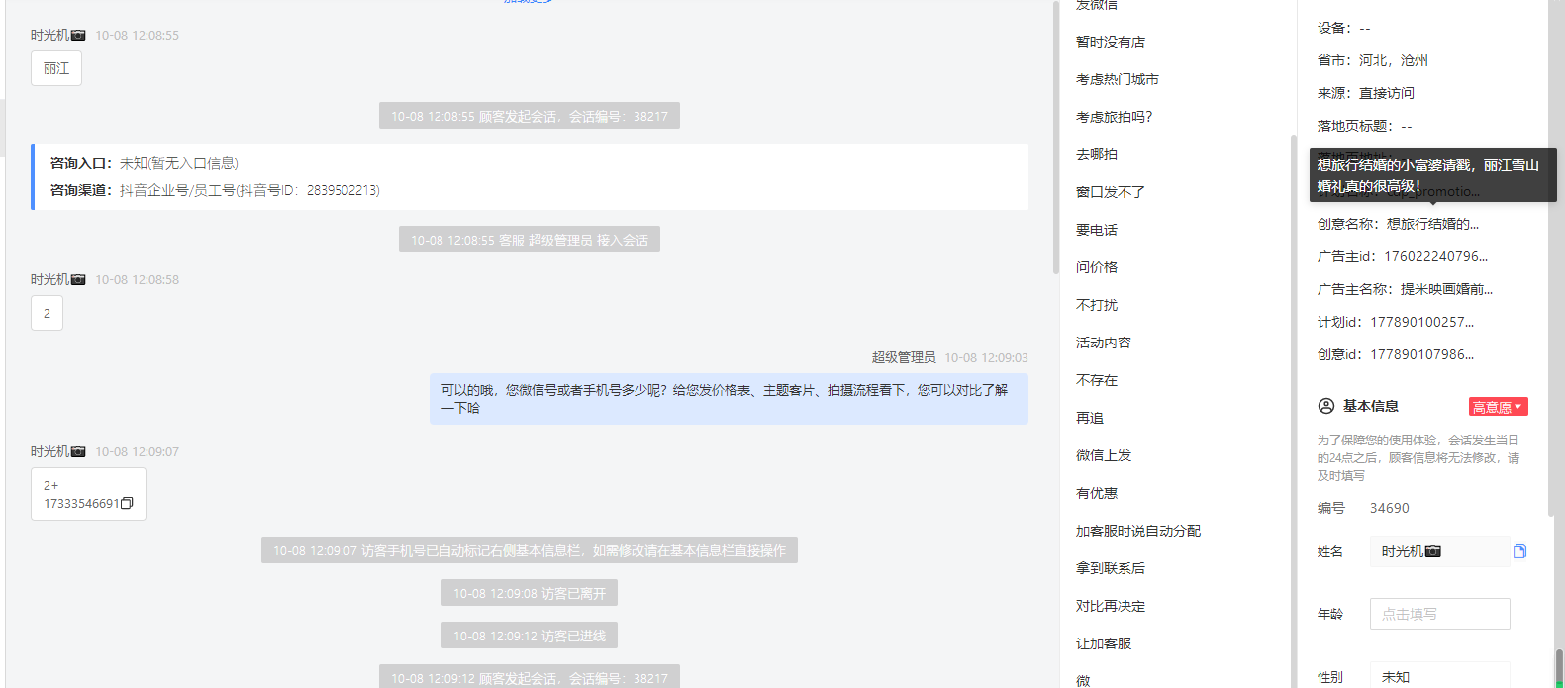
Task: Select quick reply 考虑热门城市
Action: pos(1118,79)
